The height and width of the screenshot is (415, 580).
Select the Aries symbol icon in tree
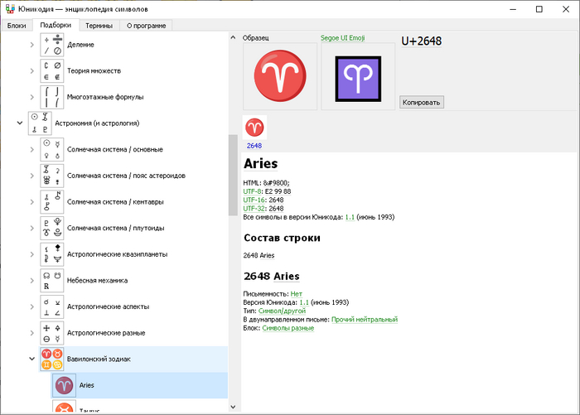[x=65, y=385]
